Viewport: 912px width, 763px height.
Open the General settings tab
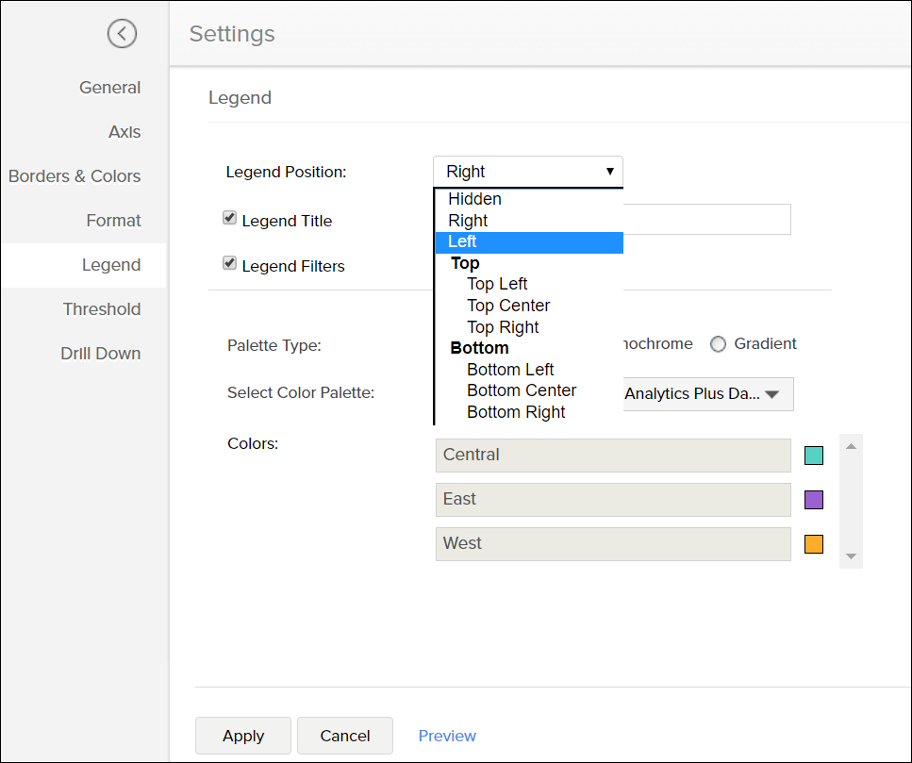click(109, 88)
